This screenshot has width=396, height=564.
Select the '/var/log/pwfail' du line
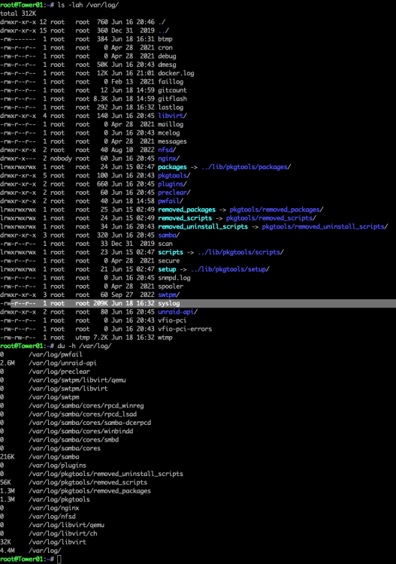point(41,355)
